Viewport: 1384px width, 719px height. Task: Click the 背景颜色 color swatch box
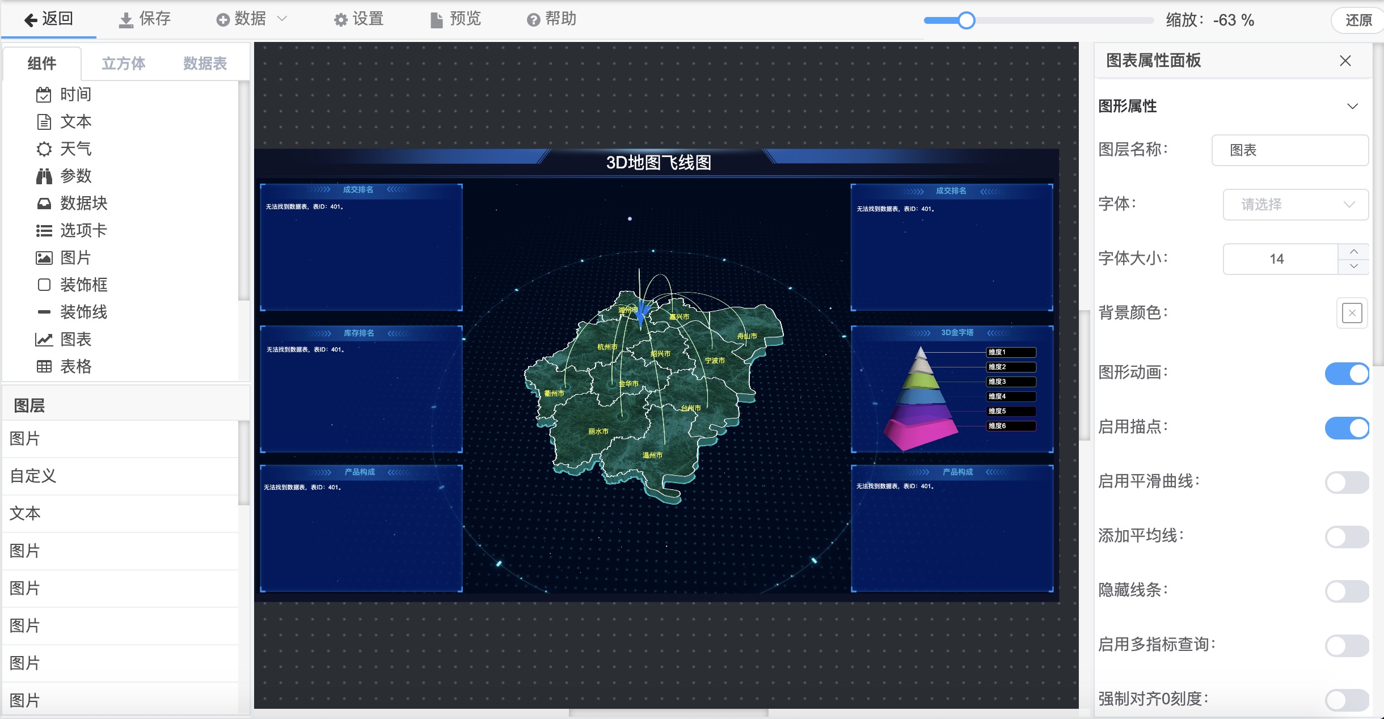(x=1352, y=313)
